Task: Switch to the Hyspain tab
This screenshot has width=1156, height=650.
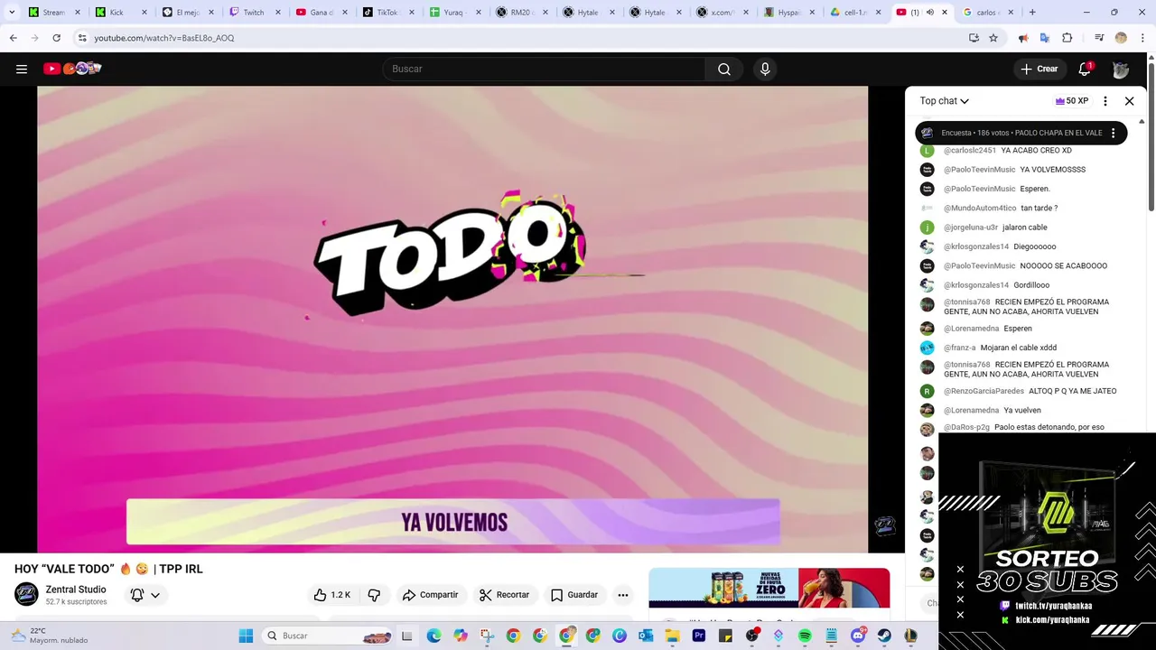Action: (790, 13)
